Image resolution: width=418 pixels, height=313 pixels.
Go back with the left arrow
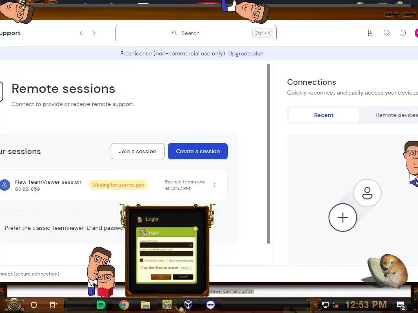coord(81,33)
